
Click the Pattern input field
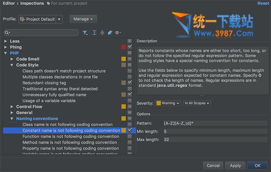[215, 123]
